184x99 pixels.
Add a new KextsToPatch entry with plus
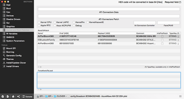pyautogui.click(x=41, y=67)
